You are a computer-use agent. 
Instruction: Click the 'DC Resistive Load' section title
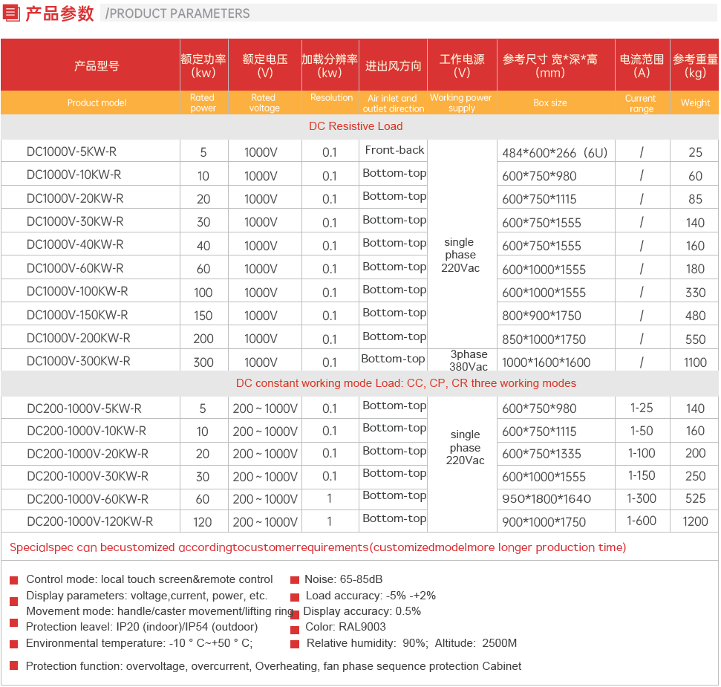coord(356,126)
